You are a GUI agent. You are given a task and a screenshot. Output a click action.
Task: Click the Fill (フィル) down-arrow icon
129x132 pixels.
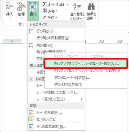tap(45, 11)
